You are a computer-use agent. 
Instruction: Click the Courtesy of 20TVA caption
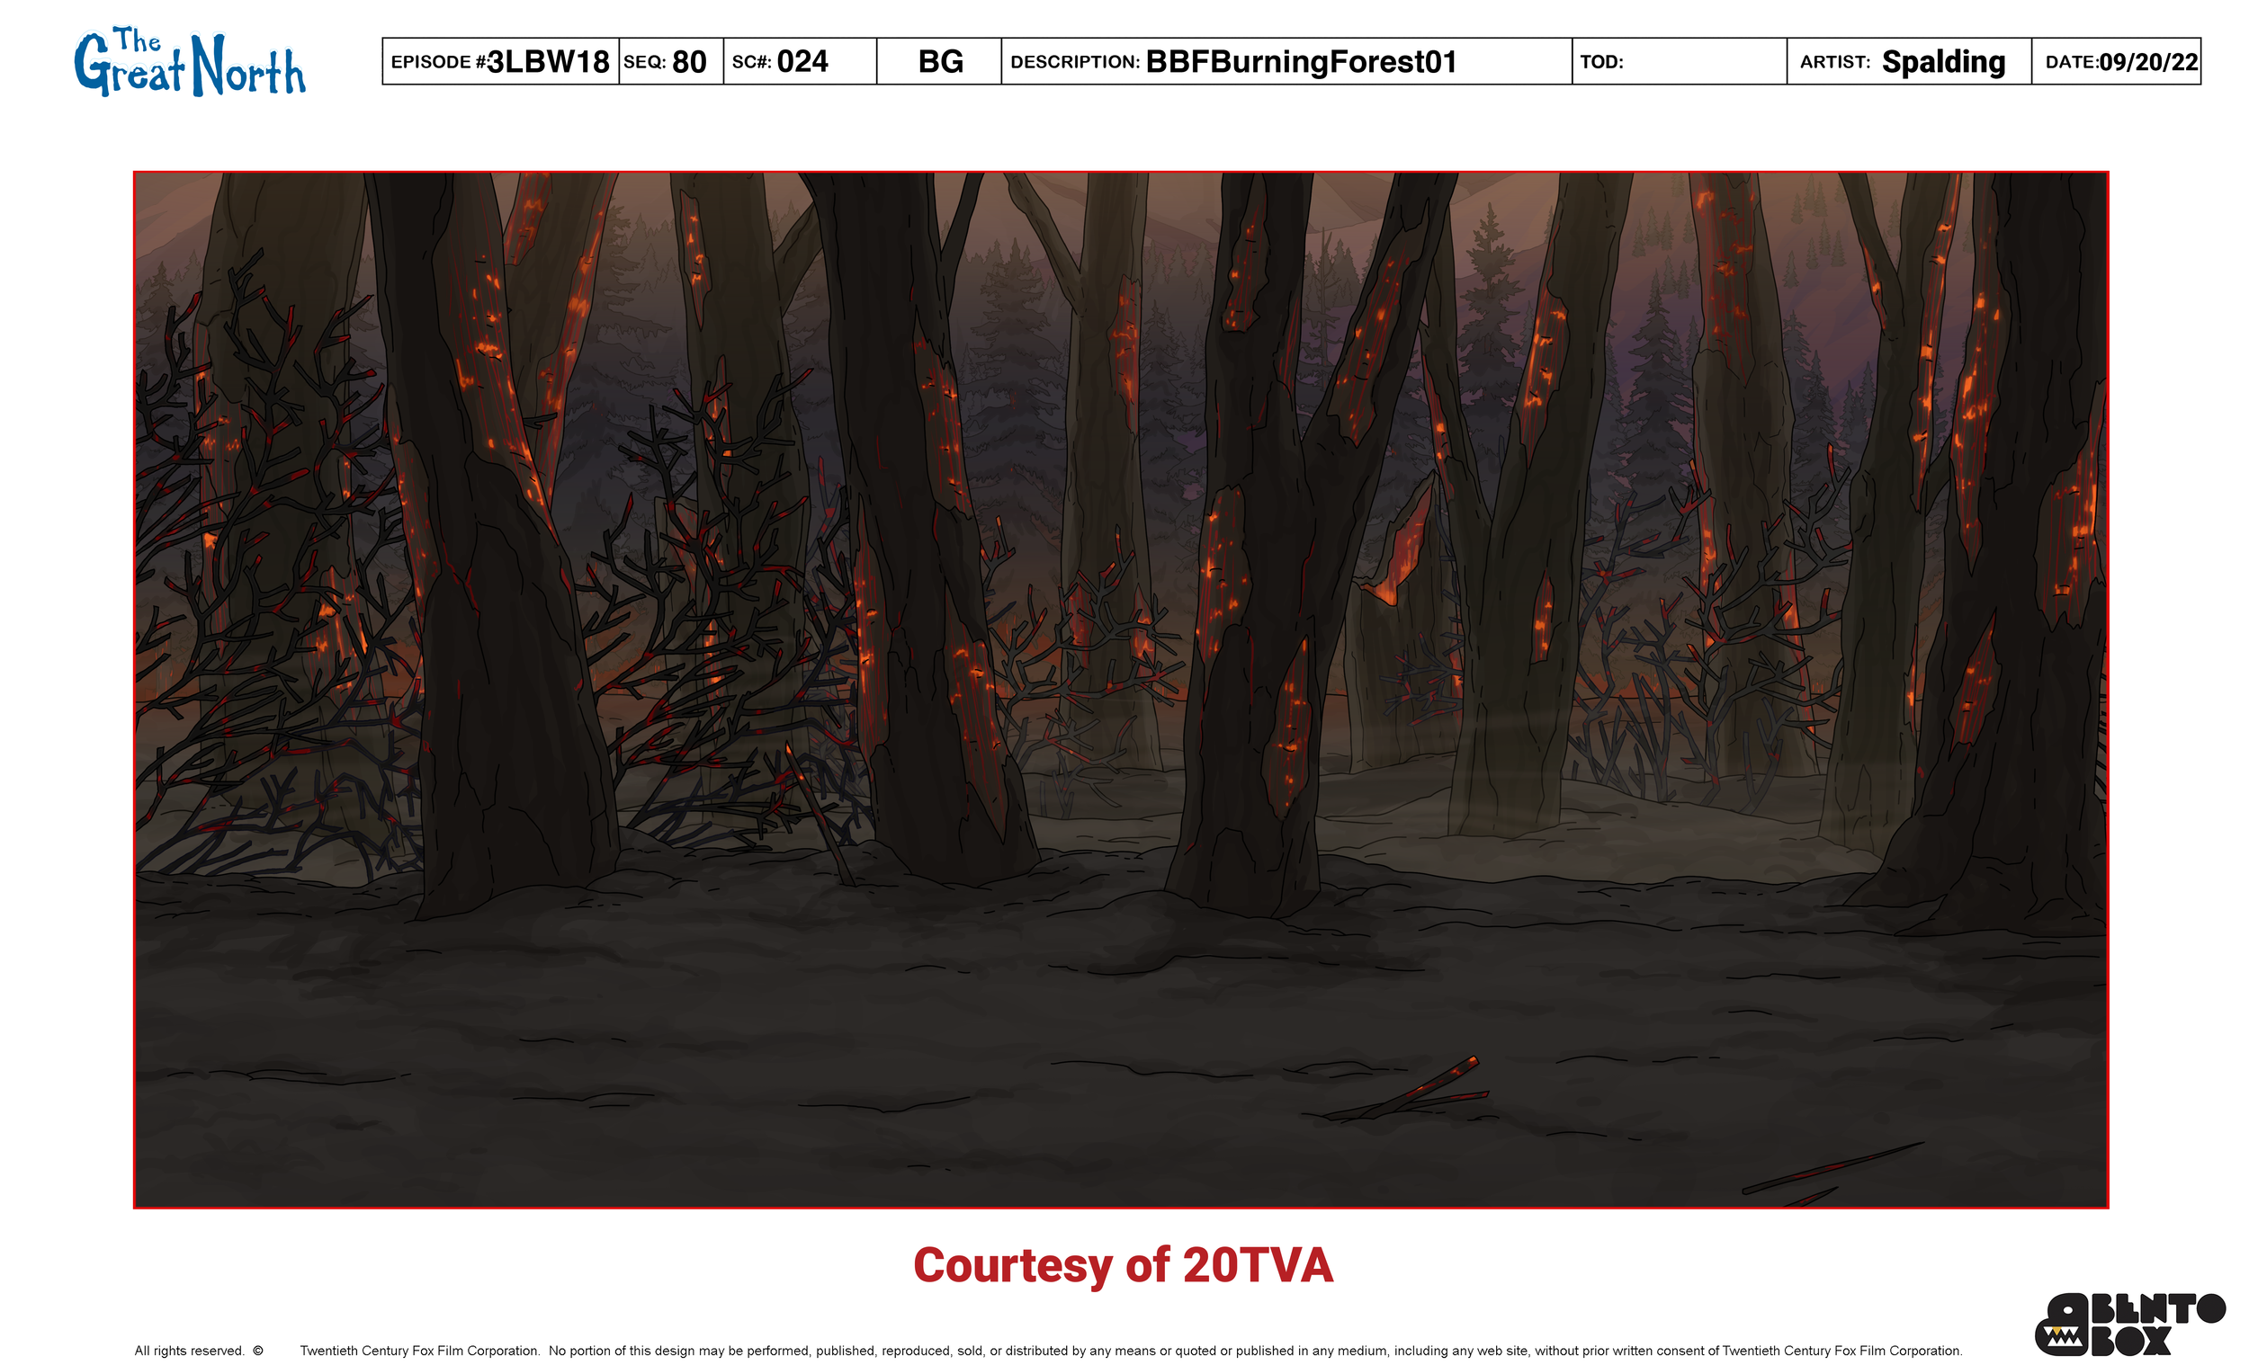[1123, 1265]
